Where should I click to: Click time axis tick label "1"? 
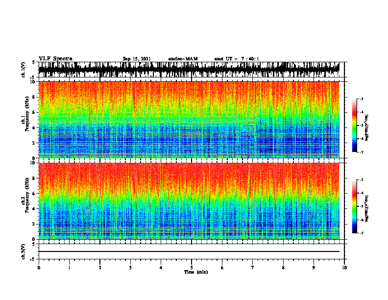coord(69,268)
